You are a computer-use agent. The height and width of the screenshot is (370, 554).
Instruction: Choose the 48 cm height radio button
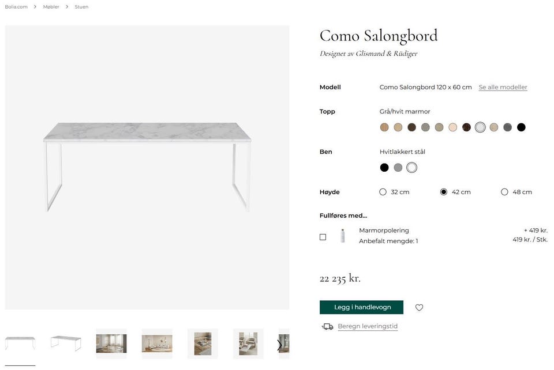point(504,192)
